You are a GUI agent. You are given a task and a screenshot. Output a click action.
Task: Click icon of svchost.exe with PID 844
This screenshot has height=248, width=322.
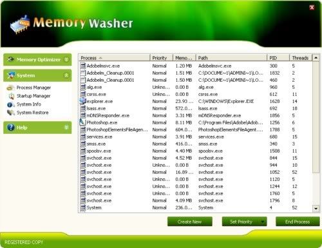pos(83,158)
